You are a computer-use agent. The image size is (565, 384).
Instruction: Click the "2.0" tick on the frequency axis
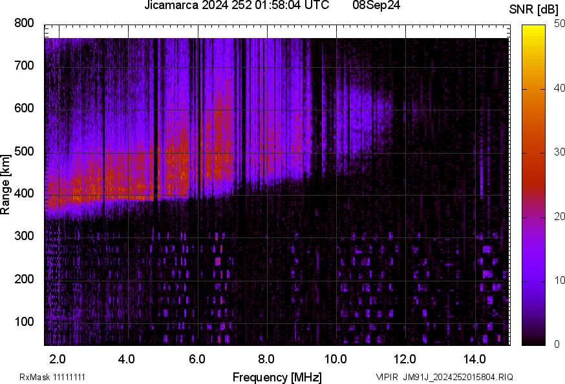(57, 357)
